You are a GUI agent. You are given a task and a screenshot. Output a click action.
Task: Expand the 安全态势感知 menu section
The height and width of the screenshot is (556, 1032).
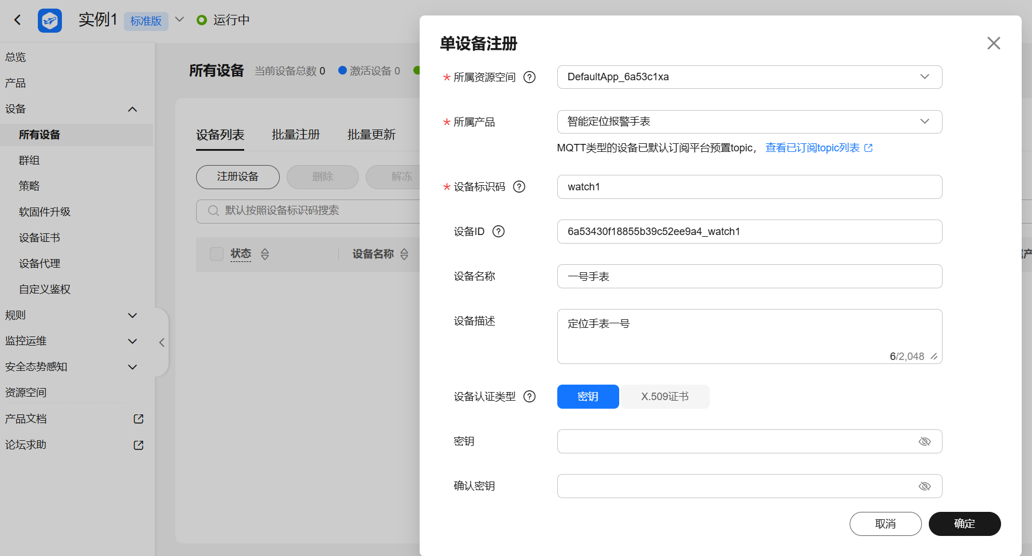(132, 367)
